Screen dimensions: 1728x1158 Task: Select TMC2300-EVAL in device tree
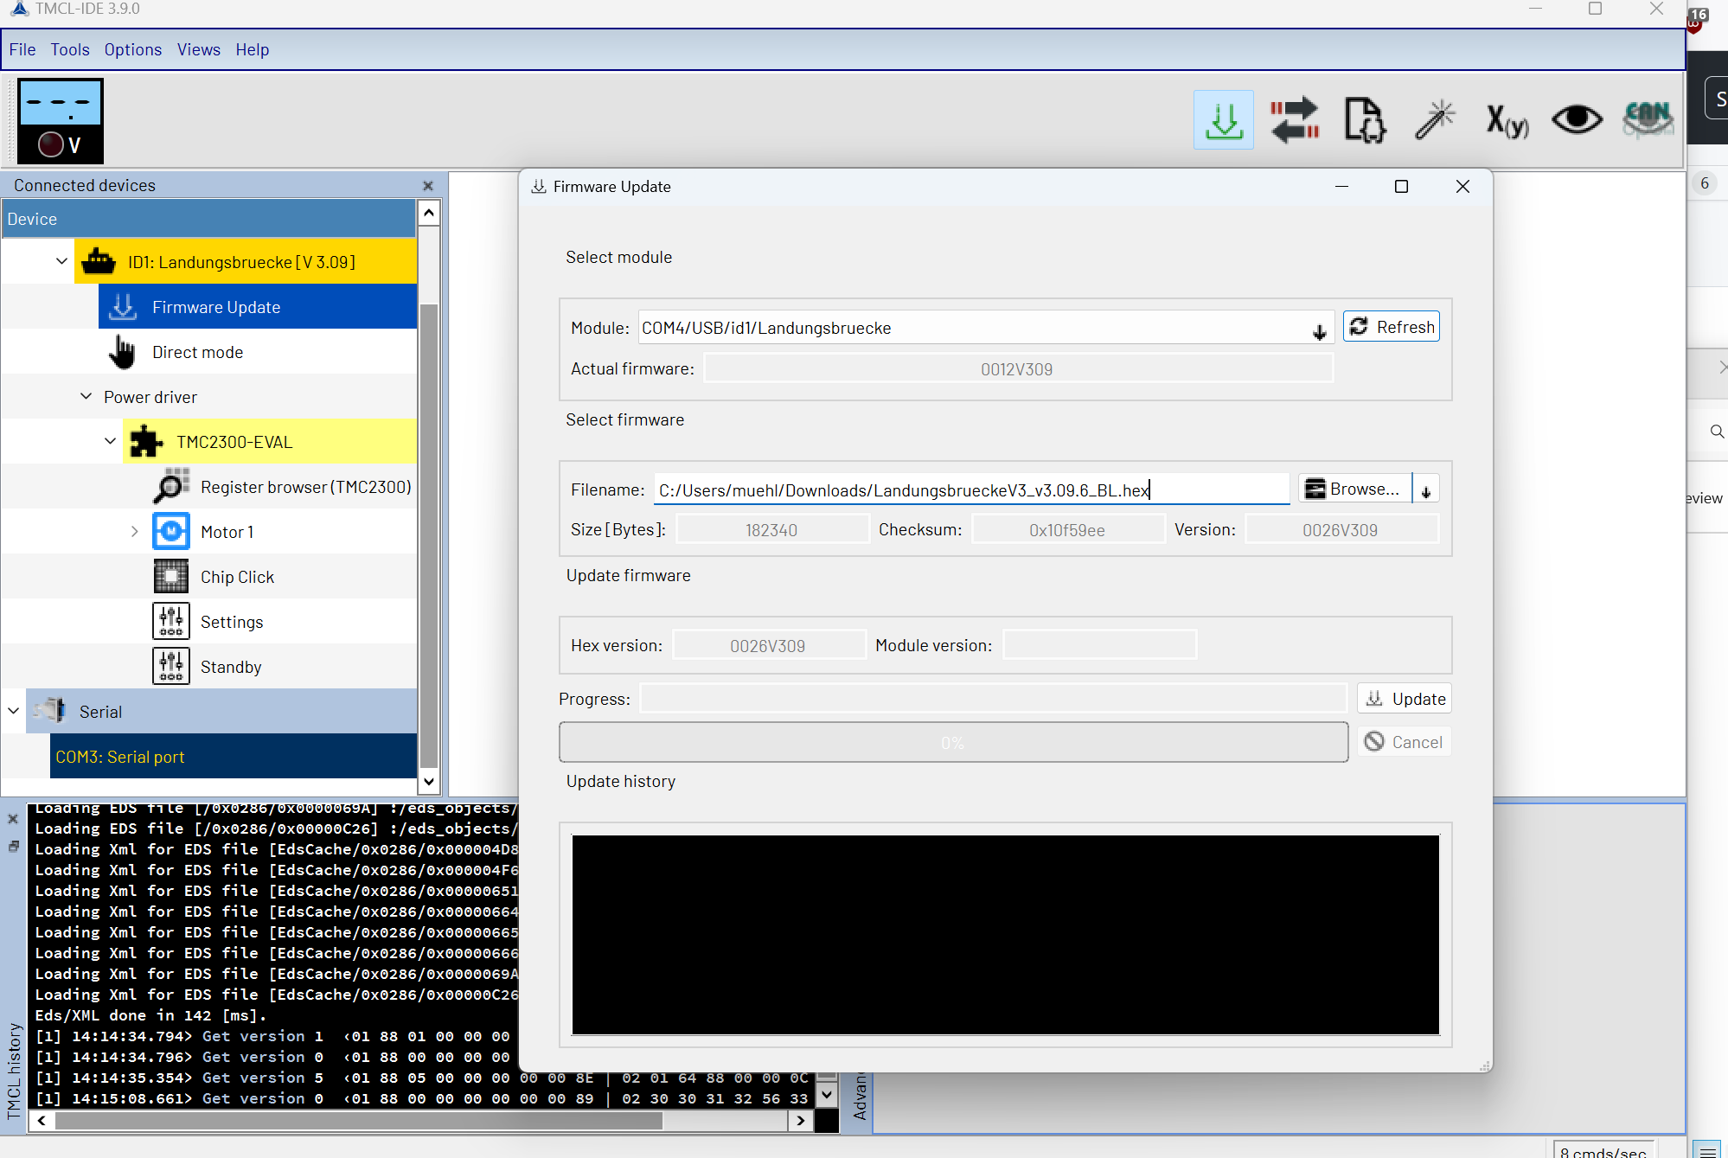(x=270, y=441)
